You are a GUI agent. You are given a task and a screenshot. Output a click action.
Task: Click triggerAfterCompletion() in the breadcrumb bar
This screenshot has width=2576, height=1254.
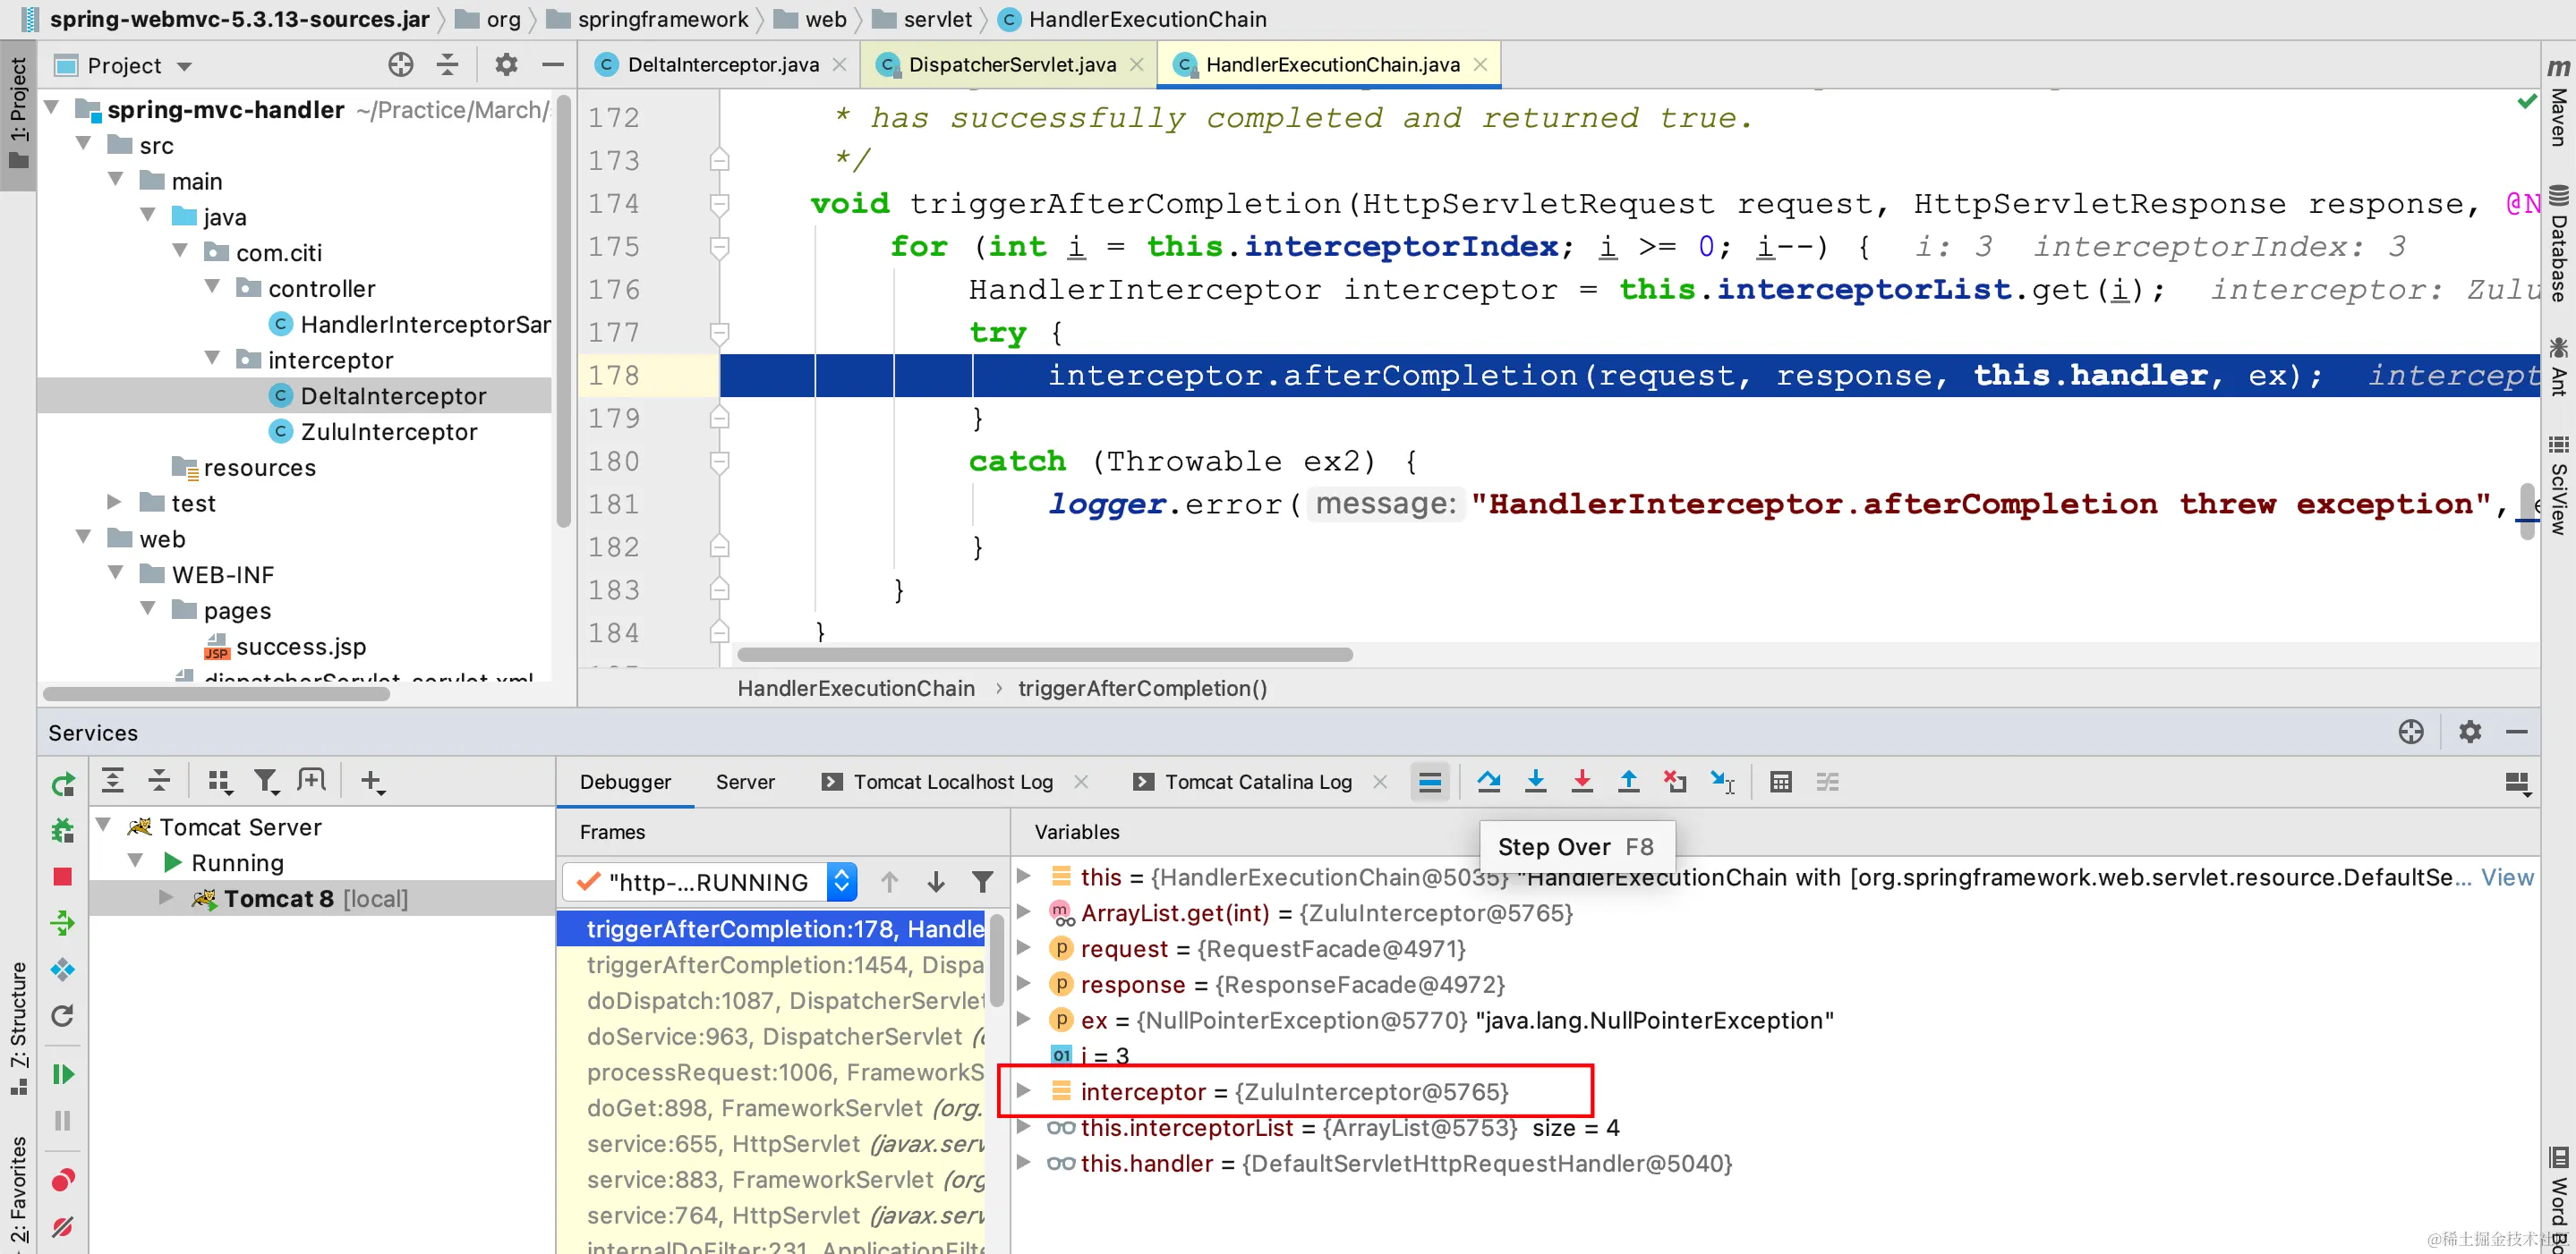pyautogui.click(x=1142, y=689)
